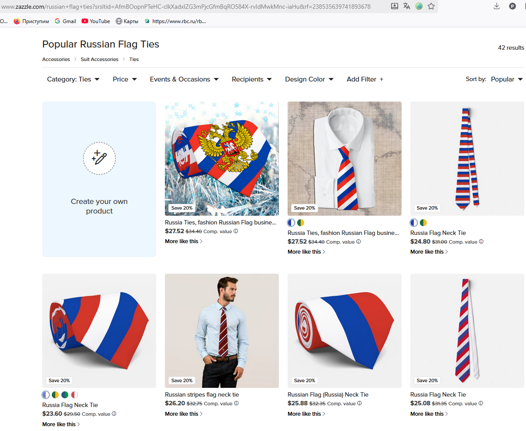Open the tie with the golden eagle emblem thumbnail

(221, 158)
